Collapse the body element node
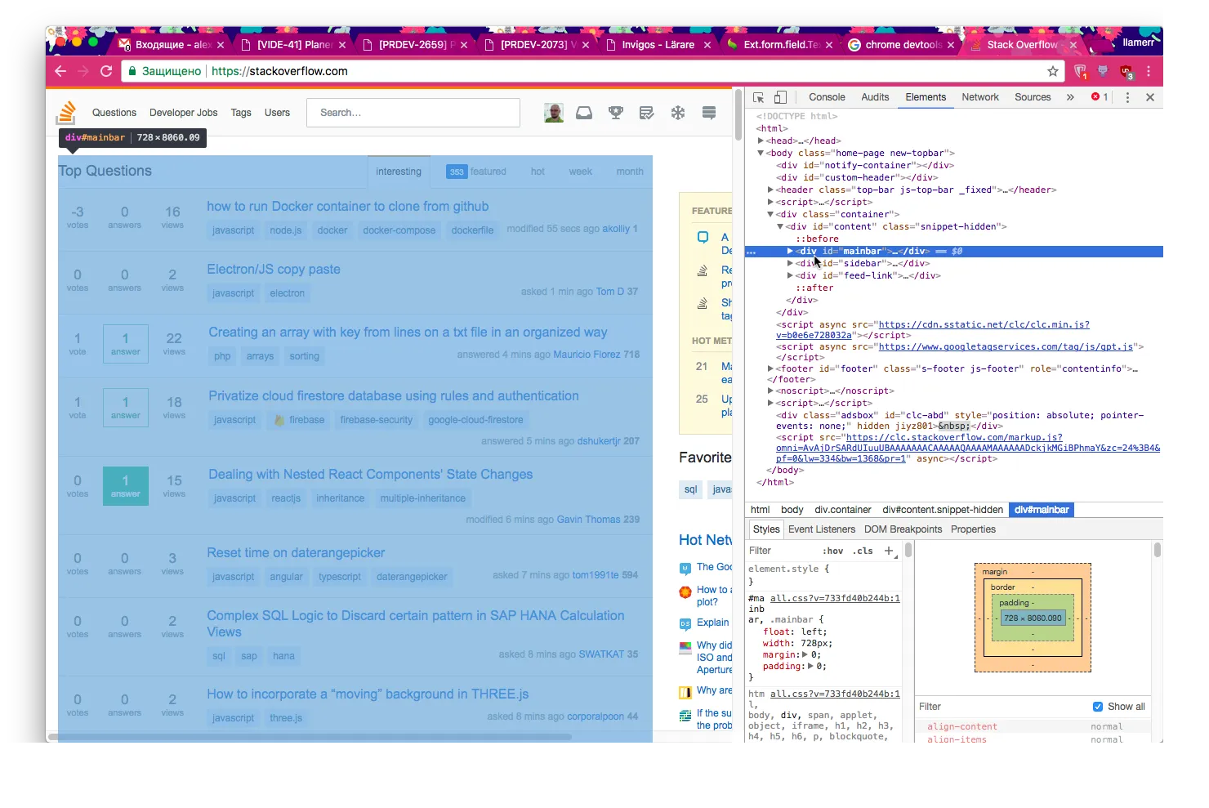 761,153
